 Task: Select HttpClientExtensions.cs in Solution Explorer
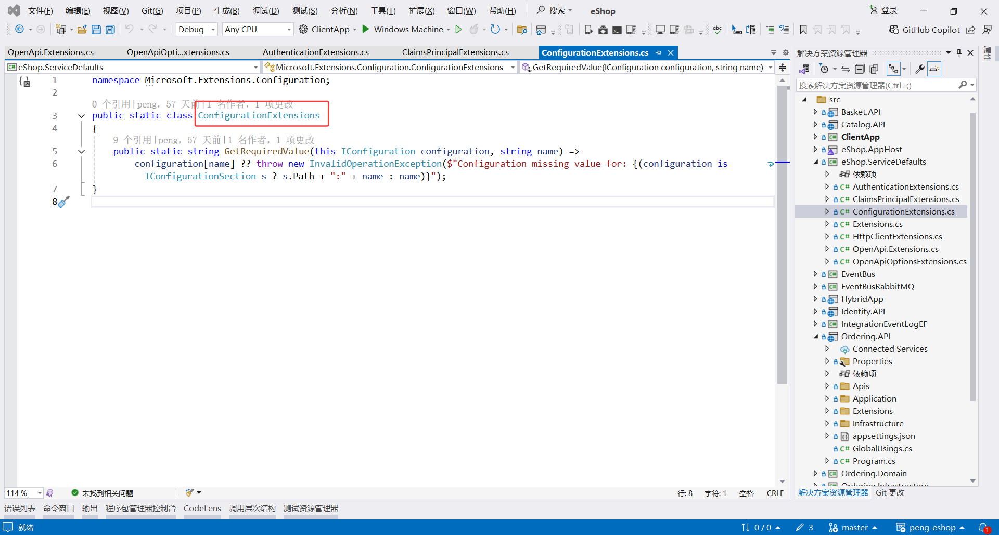(x=897, y=237)
